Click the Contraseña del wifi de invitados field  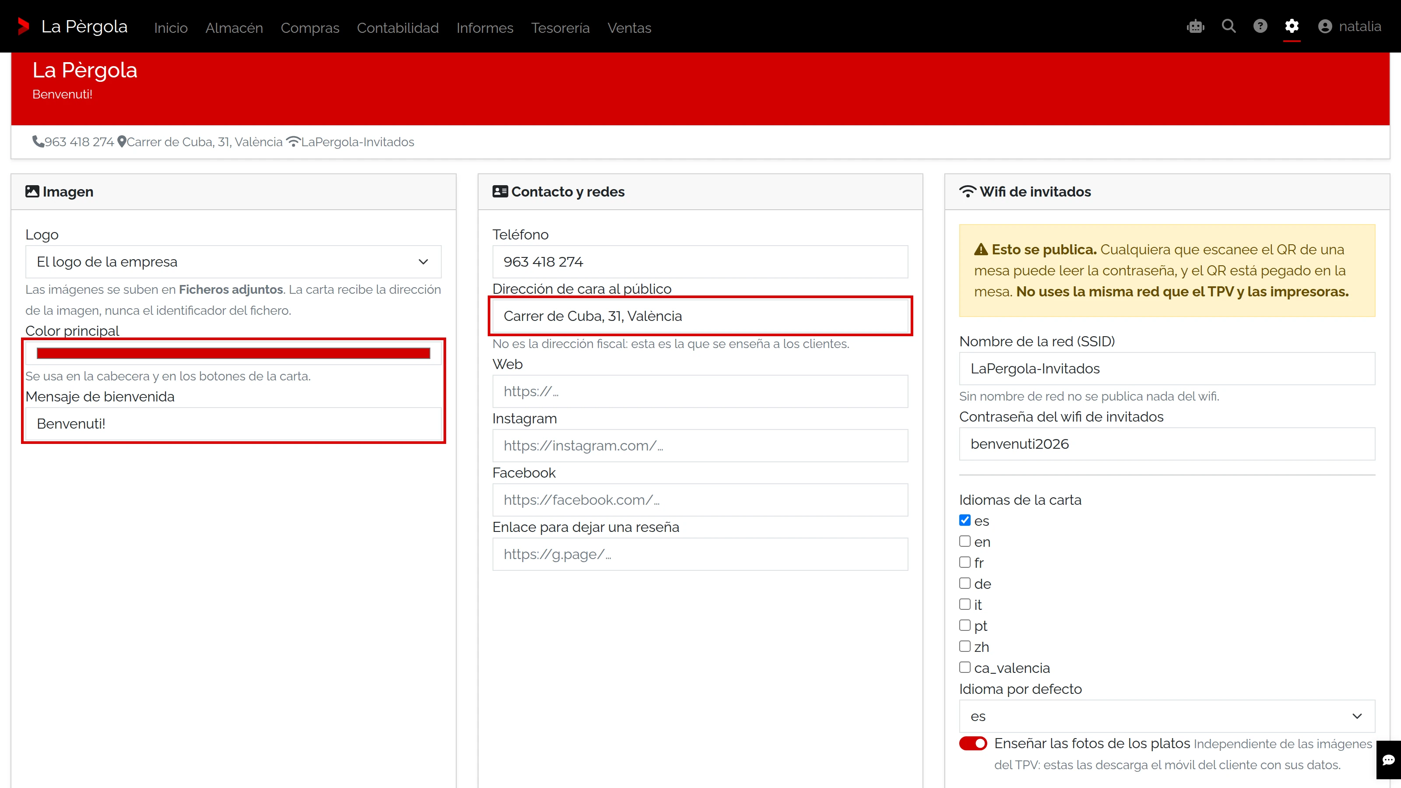click(1167, 444)
